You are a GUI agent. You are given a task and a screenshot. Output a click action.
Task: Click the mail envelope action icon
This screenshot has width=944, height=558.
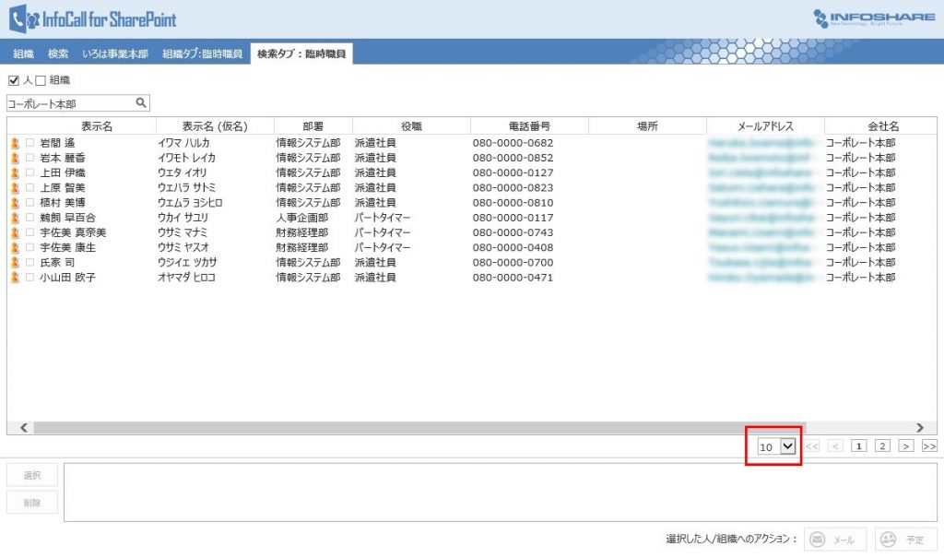pyautogui.click(x=817, y=540)
